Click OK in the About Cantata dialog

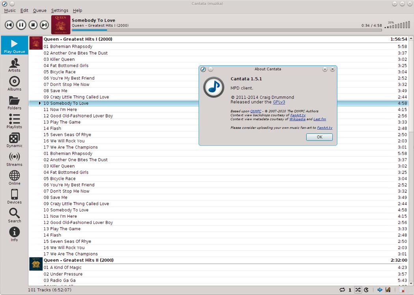coord(319,137)
